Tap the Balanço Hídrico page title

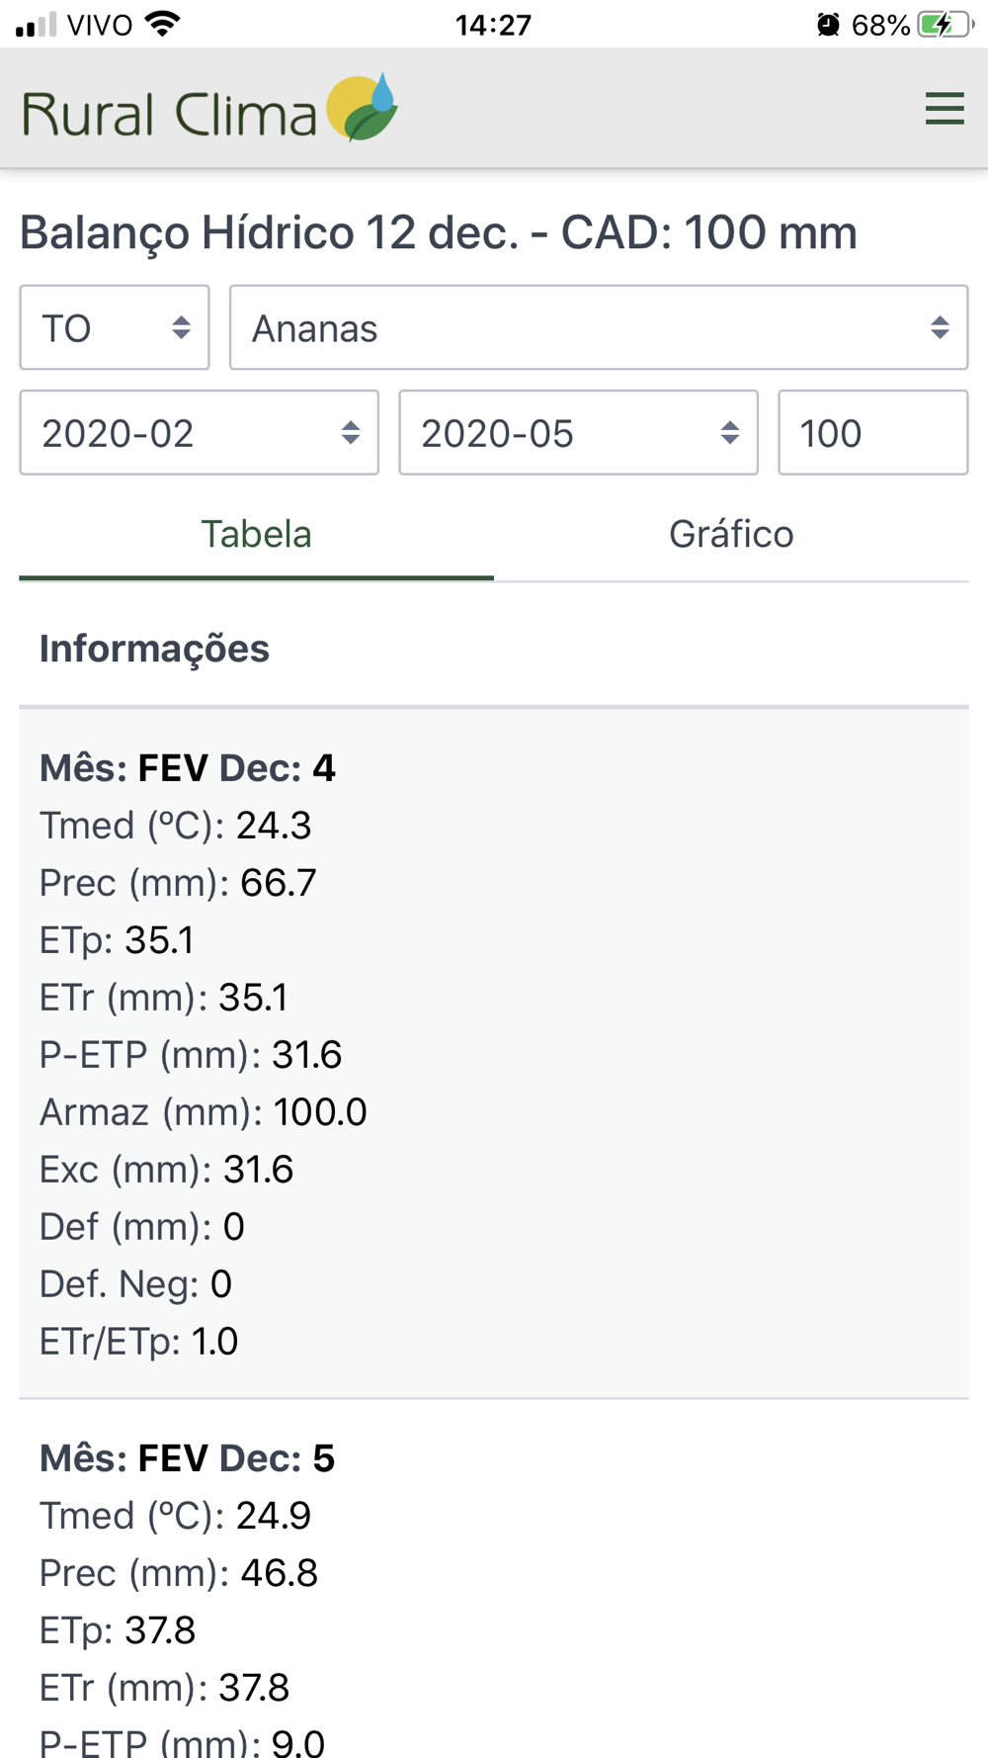click(x=439, y=232)
